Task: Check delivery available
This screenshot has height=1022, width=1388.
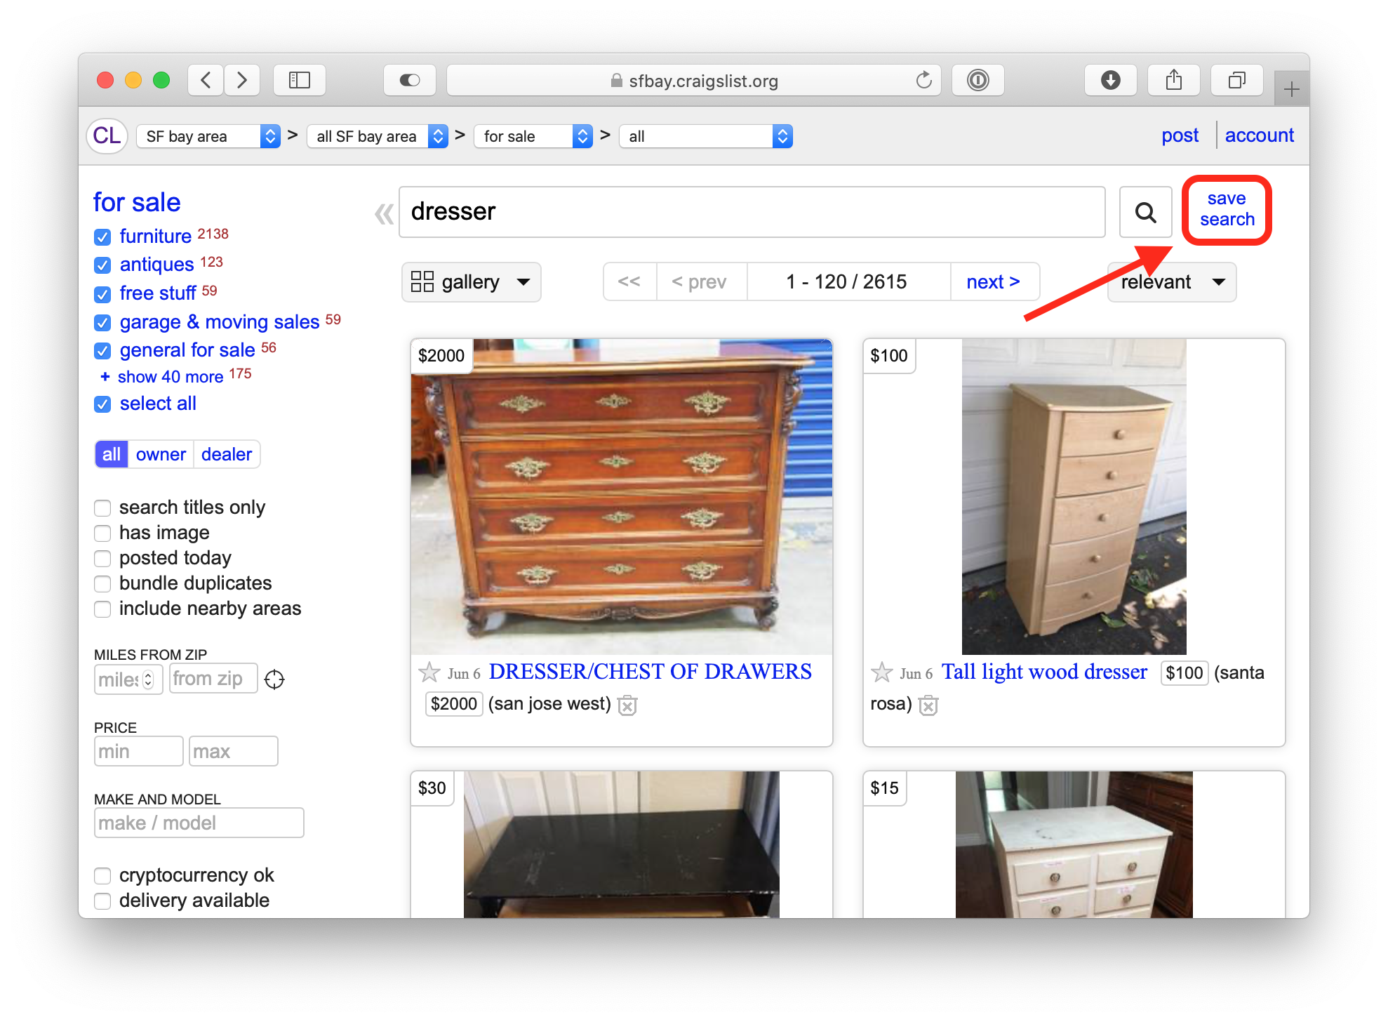Action: coord(102,901)
